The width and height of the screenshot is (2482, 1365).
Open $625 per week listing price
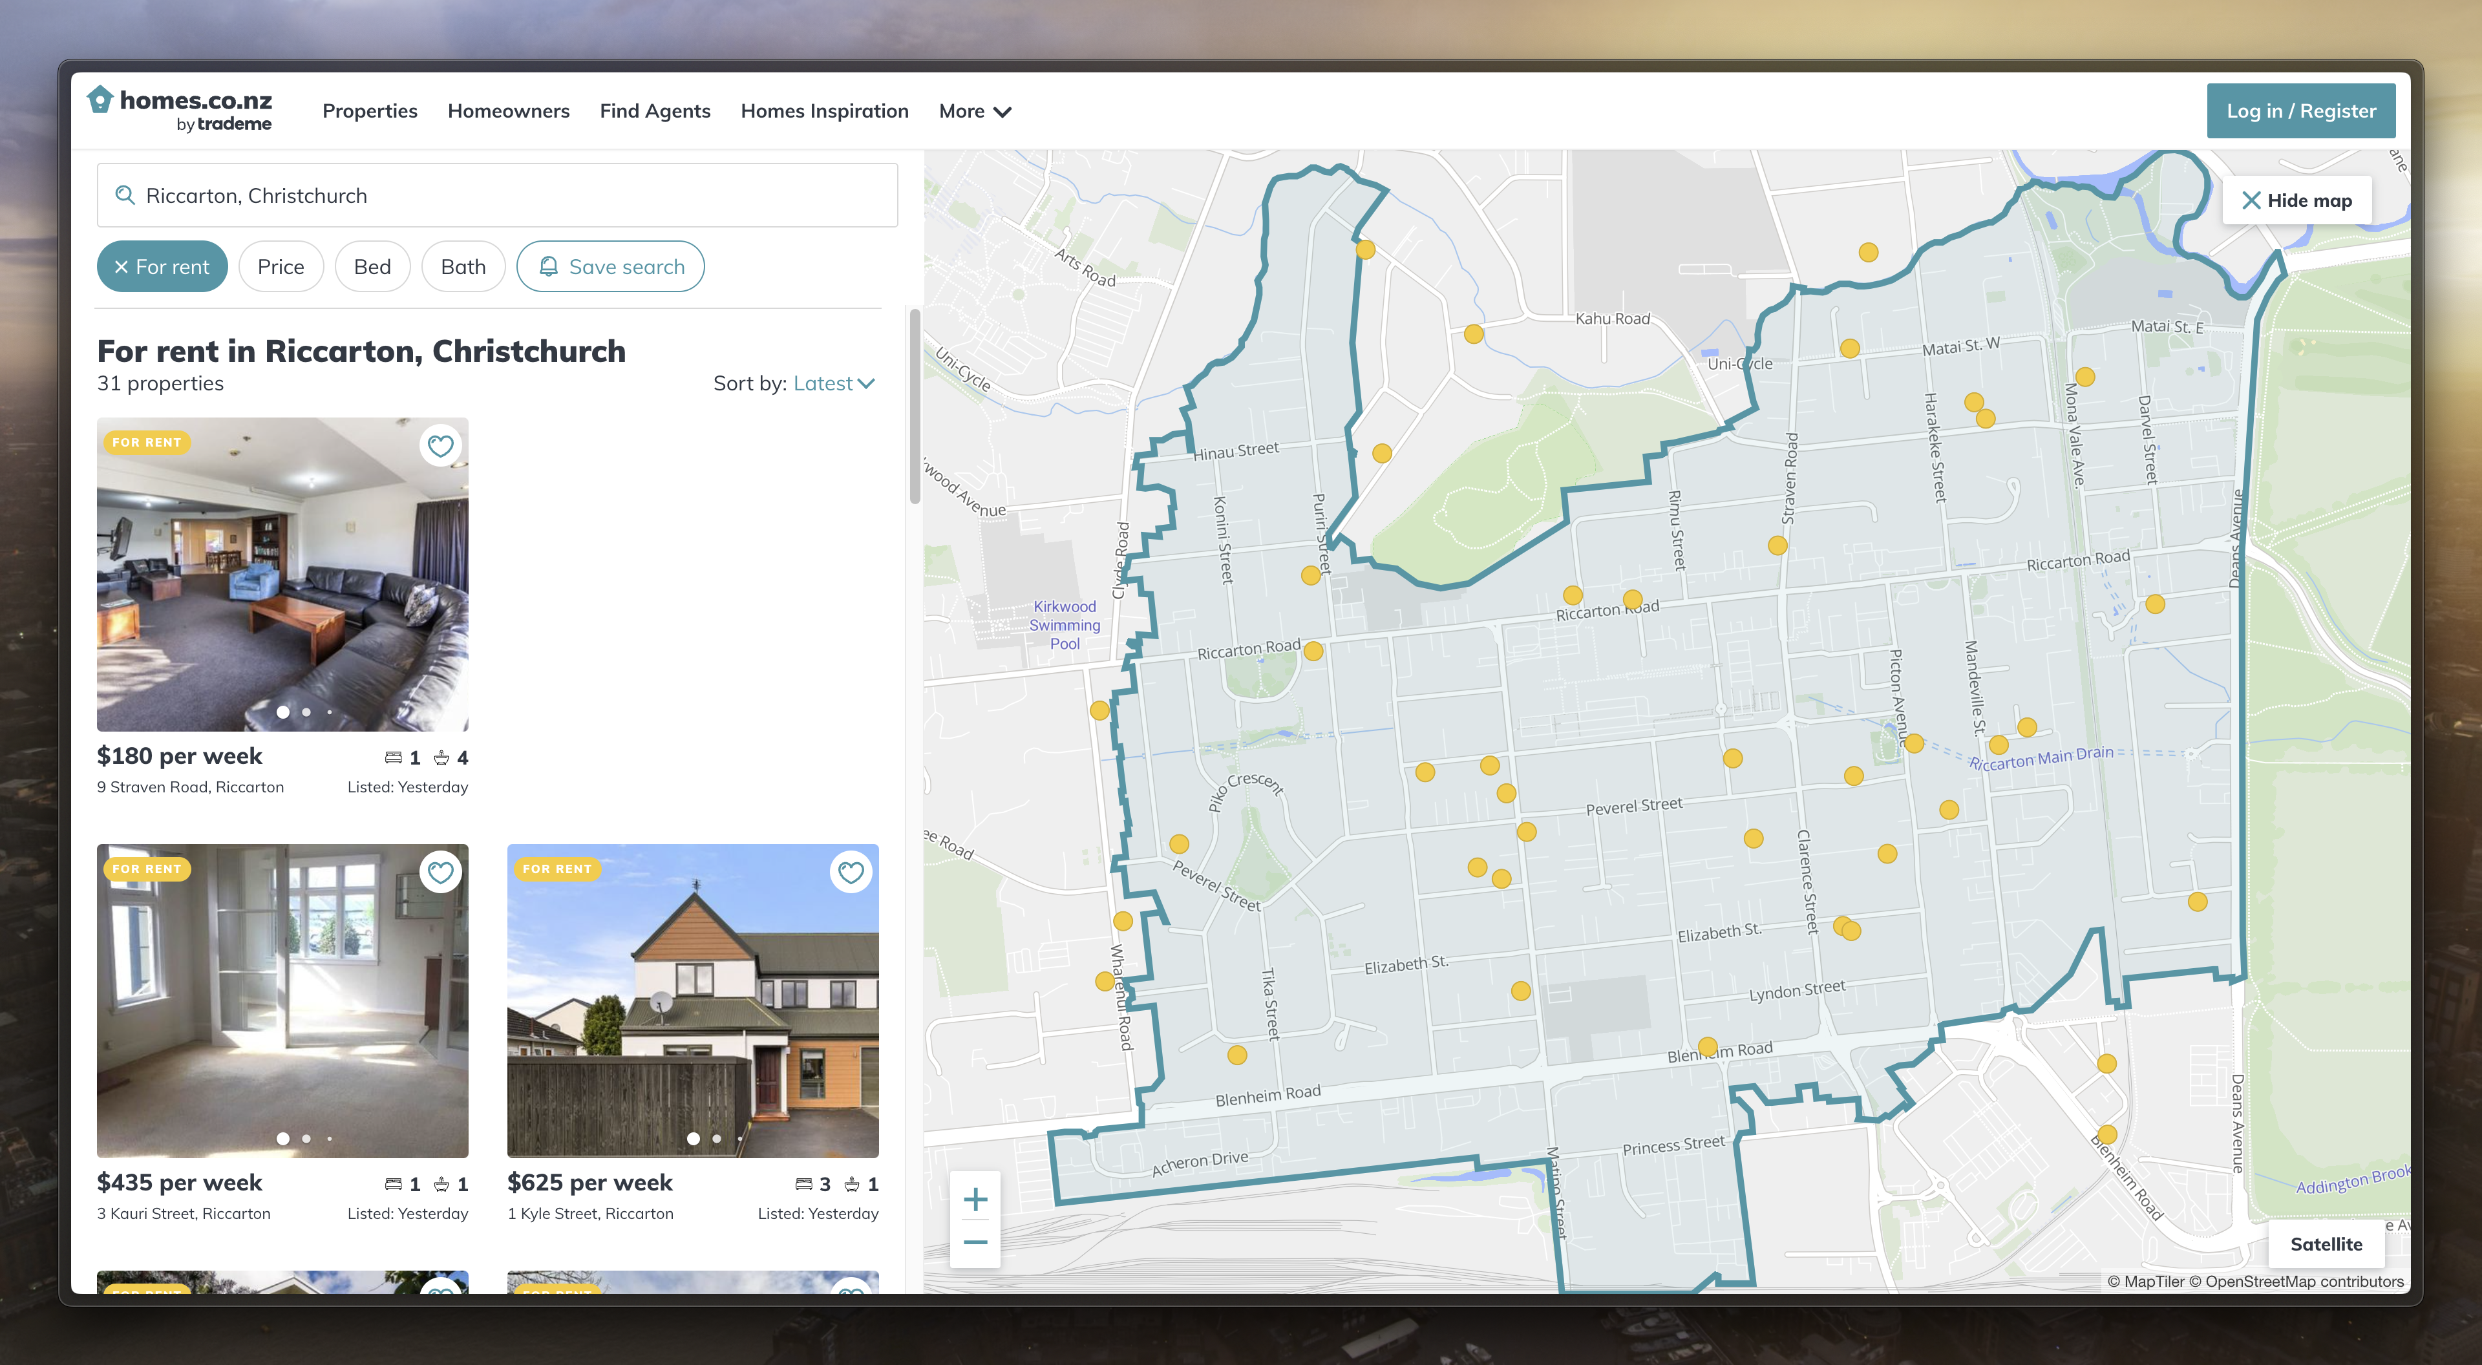[x=589, y=1183]
